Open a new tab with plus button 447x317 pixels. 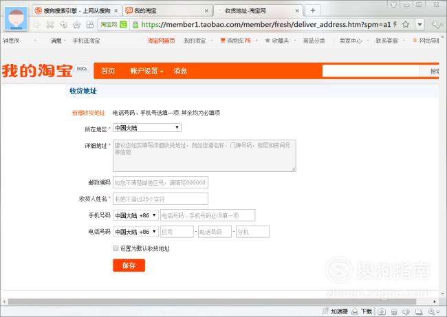click(313, 11)
